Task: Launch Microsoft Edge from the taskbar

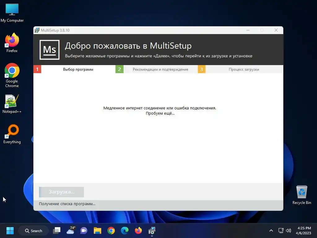Action: (x=125, y=231)
